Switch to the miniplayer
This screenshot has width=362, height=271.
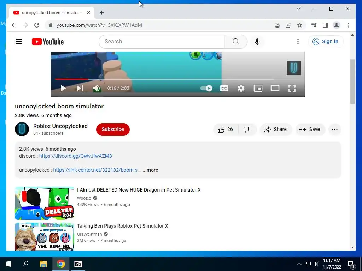pos(258,88)
